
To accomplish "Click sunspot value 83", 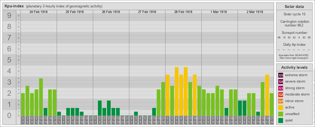I will (304, 38).
